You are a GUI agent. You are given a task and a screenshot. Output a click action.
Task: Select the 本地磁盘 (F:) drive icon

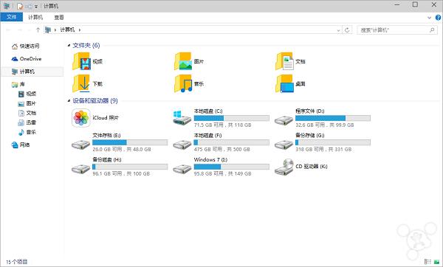pos(182,145)
